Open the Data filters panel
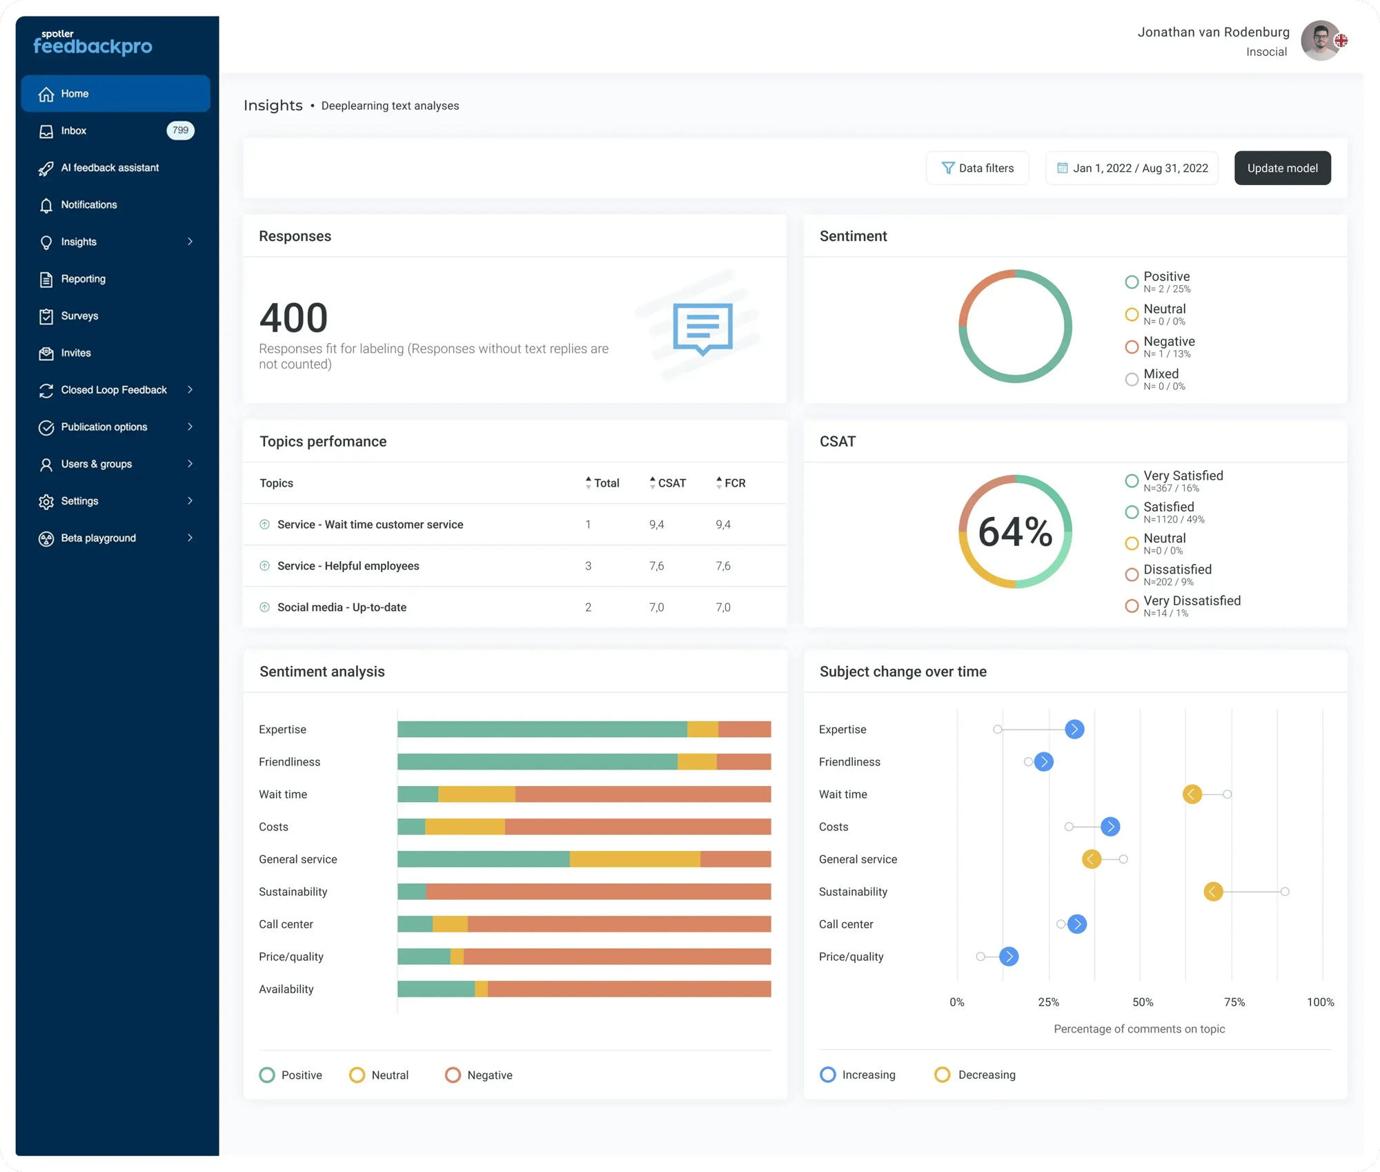The image size is (1380, 1172). click(977, 168)
